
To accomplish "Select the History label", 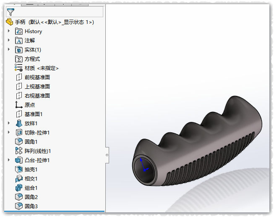I will [x=34, y=31].
